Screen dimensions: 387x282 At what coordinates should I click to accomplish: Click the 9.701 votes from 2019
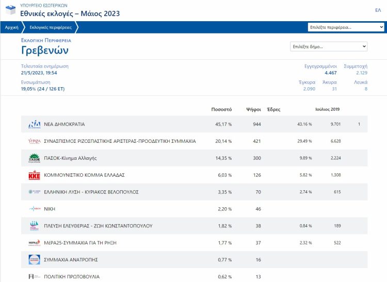(336, 124)
